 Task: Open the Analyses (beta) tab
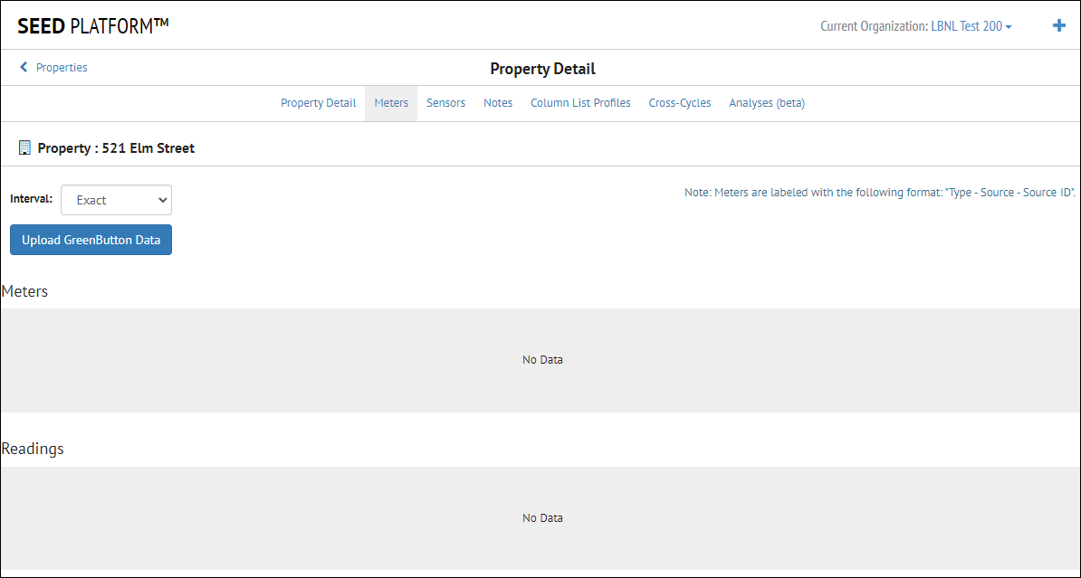(x=766, y=102)
